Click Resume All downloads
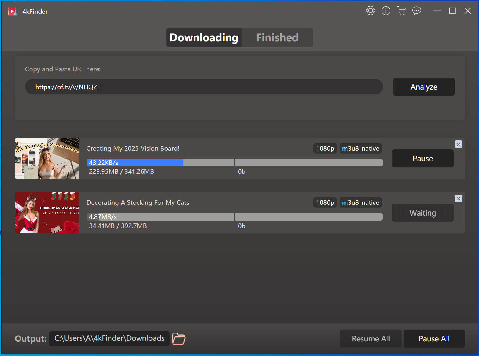This screenshot has width=479, height=356. click(x=371, y=338)
